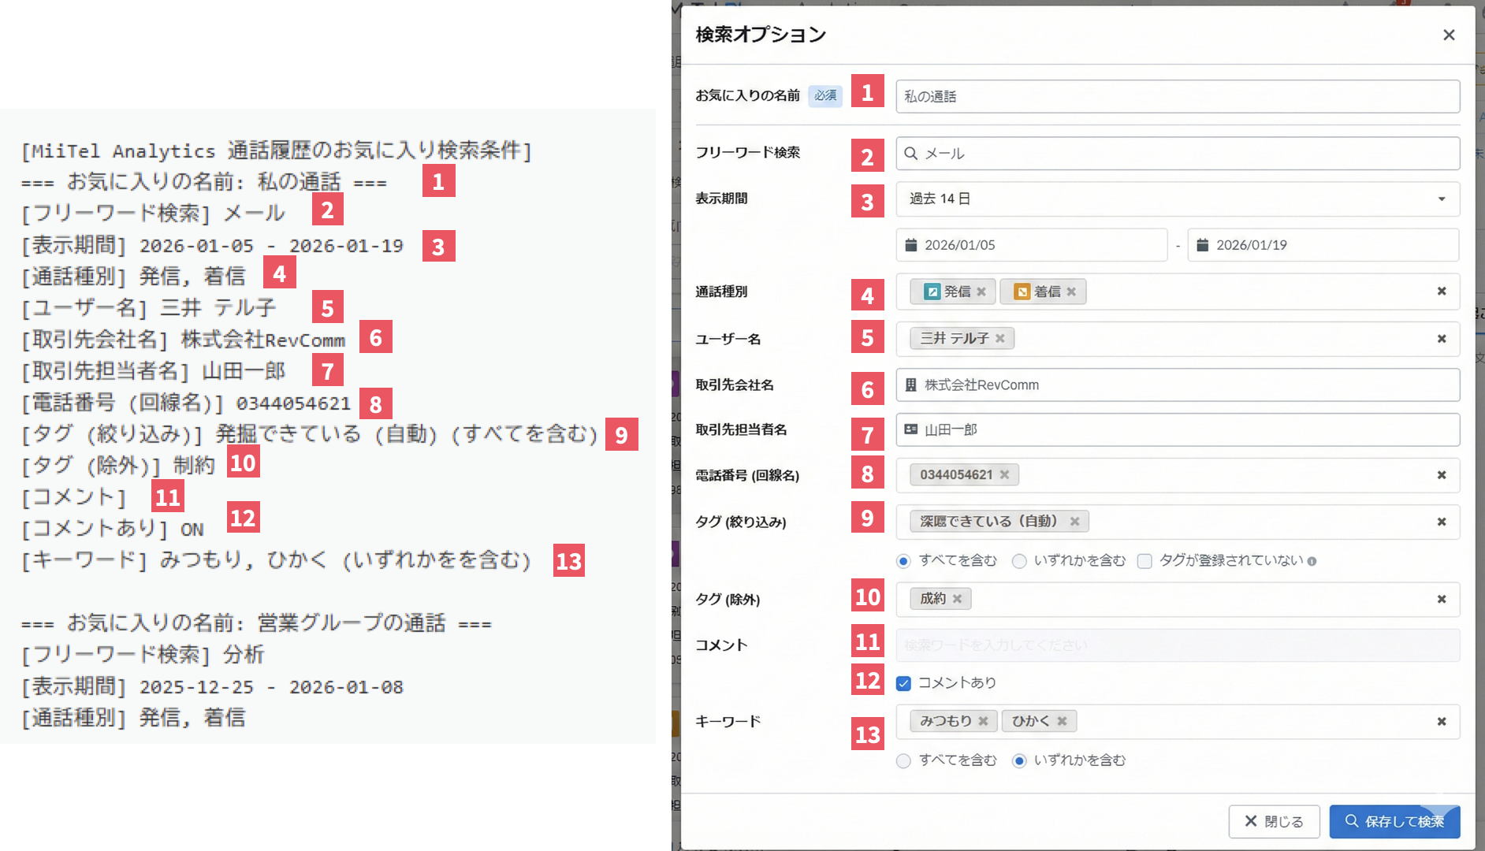Open the 電話番号 (回線名) multi-select field
Image resolution: width=1485 pixels, height=851 pixels.
click(1178, 475)
